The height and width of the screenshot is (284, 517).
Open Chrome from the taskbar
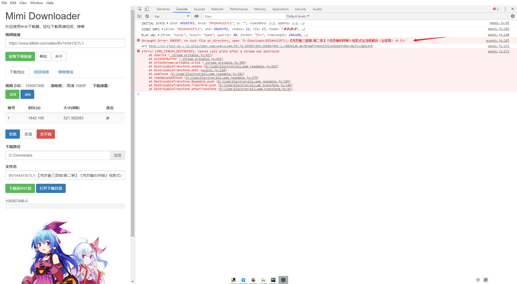[x=253, y=280]
